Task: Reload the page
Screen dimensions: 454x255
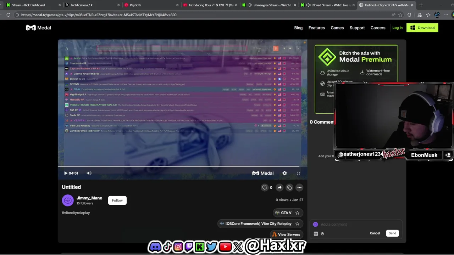Action: [x=8, y=15]
